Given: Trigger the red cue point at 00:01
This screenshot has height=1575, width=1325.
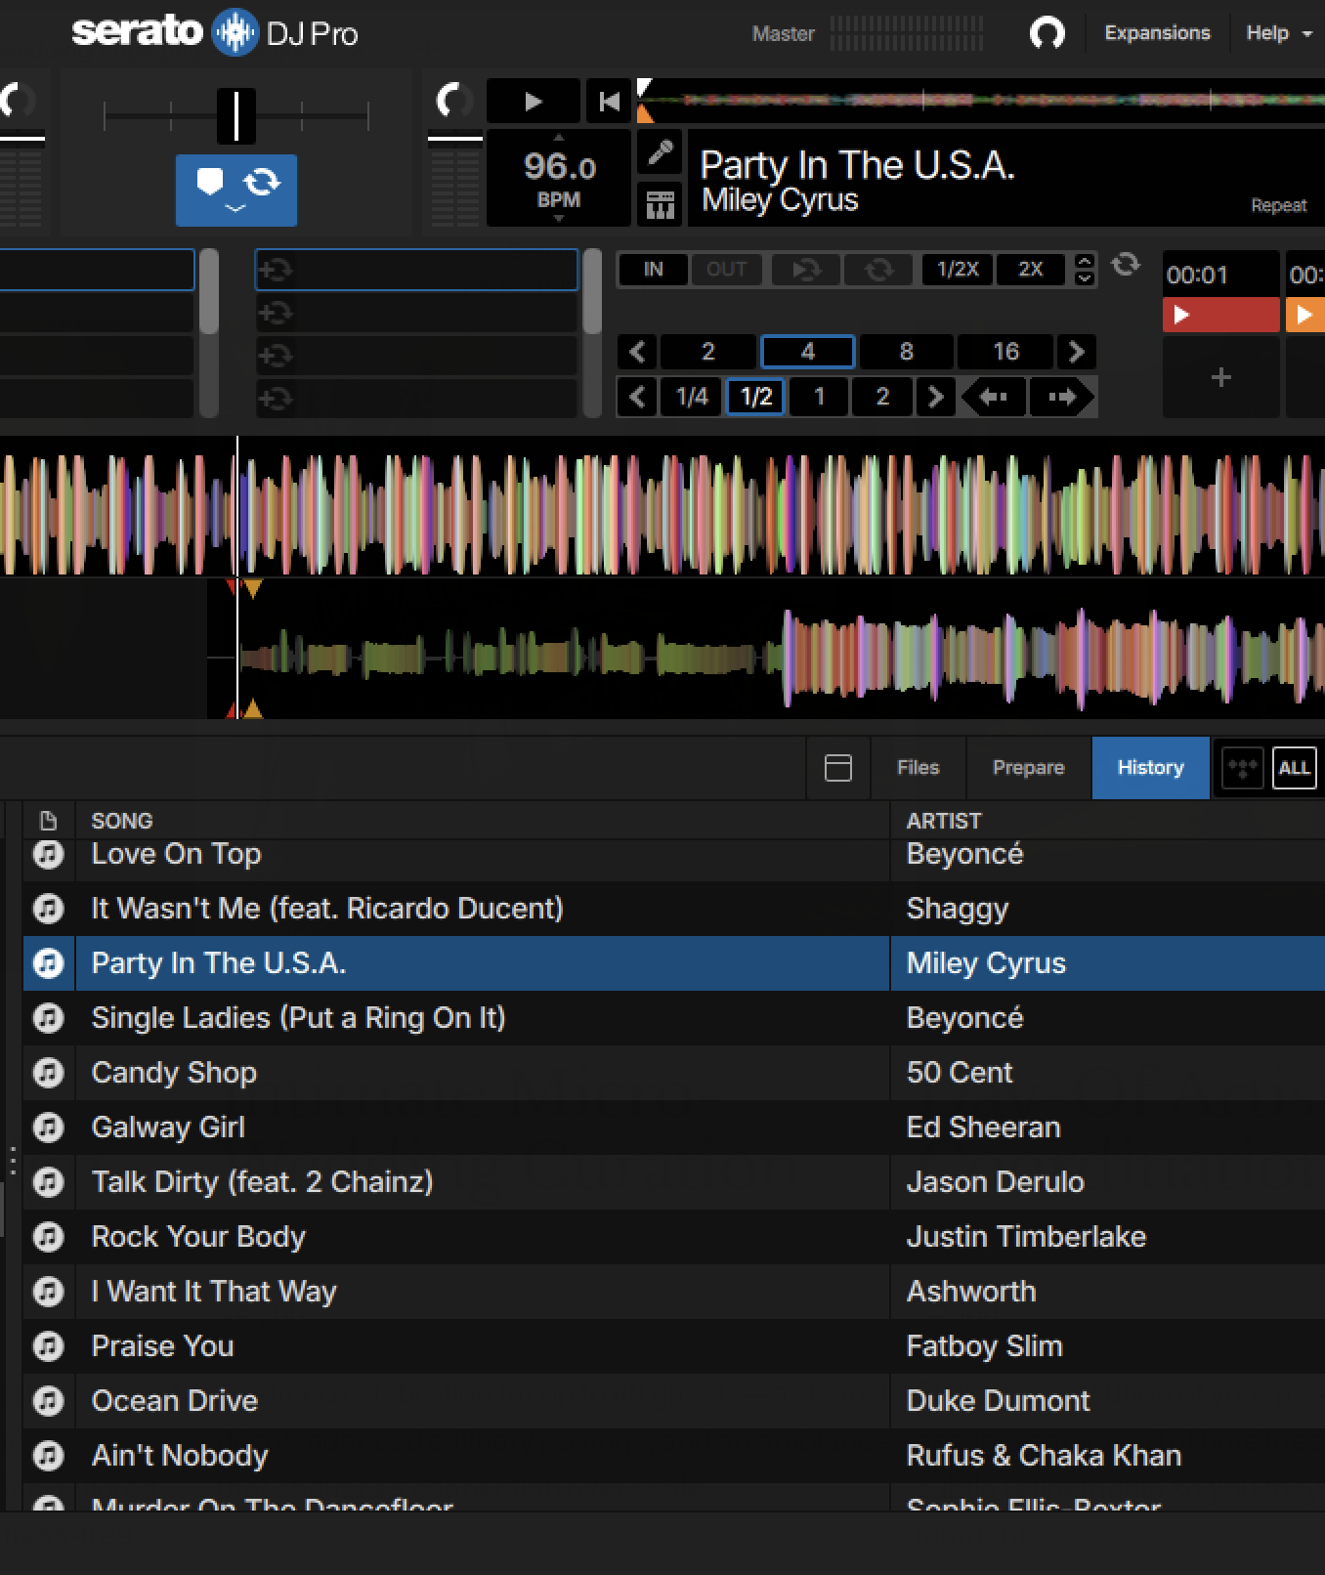Looking at the screenshot, I should [1220, 315].
